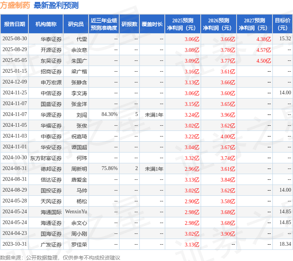
Task: Select the 东方财富证券 row entry
Action: [46, 158]
